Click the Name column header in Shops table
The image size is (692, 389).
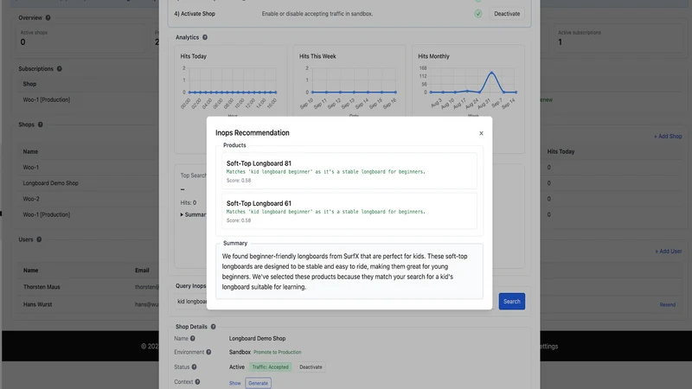[30, 152]
